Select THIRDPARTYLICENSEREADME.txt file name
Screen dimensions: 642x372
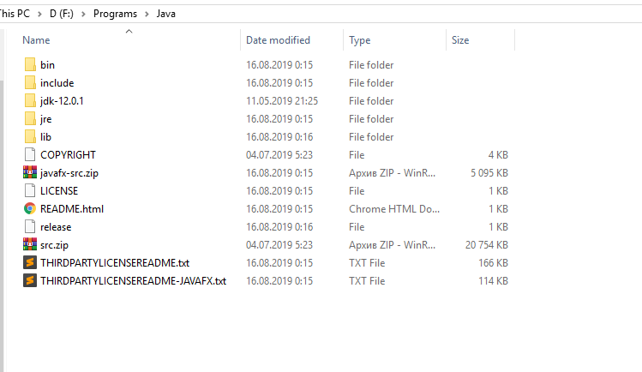115,263
